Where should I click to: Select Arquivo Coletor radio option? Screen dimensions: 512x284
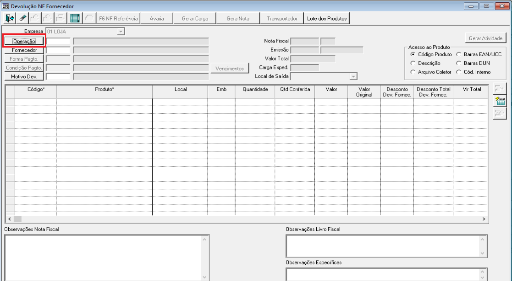pyautogui.click(x=413, y=72)
